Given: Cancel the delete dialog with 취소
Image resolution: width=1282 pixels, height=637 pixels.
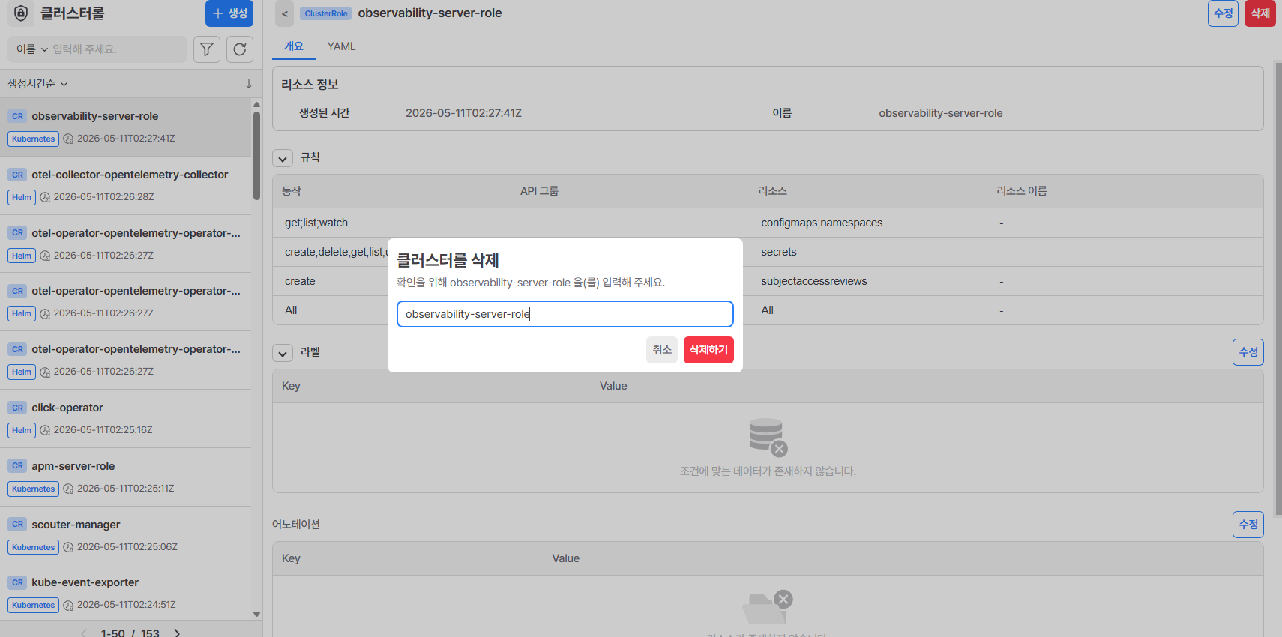Looking at the screenshot, I should 662,350.
